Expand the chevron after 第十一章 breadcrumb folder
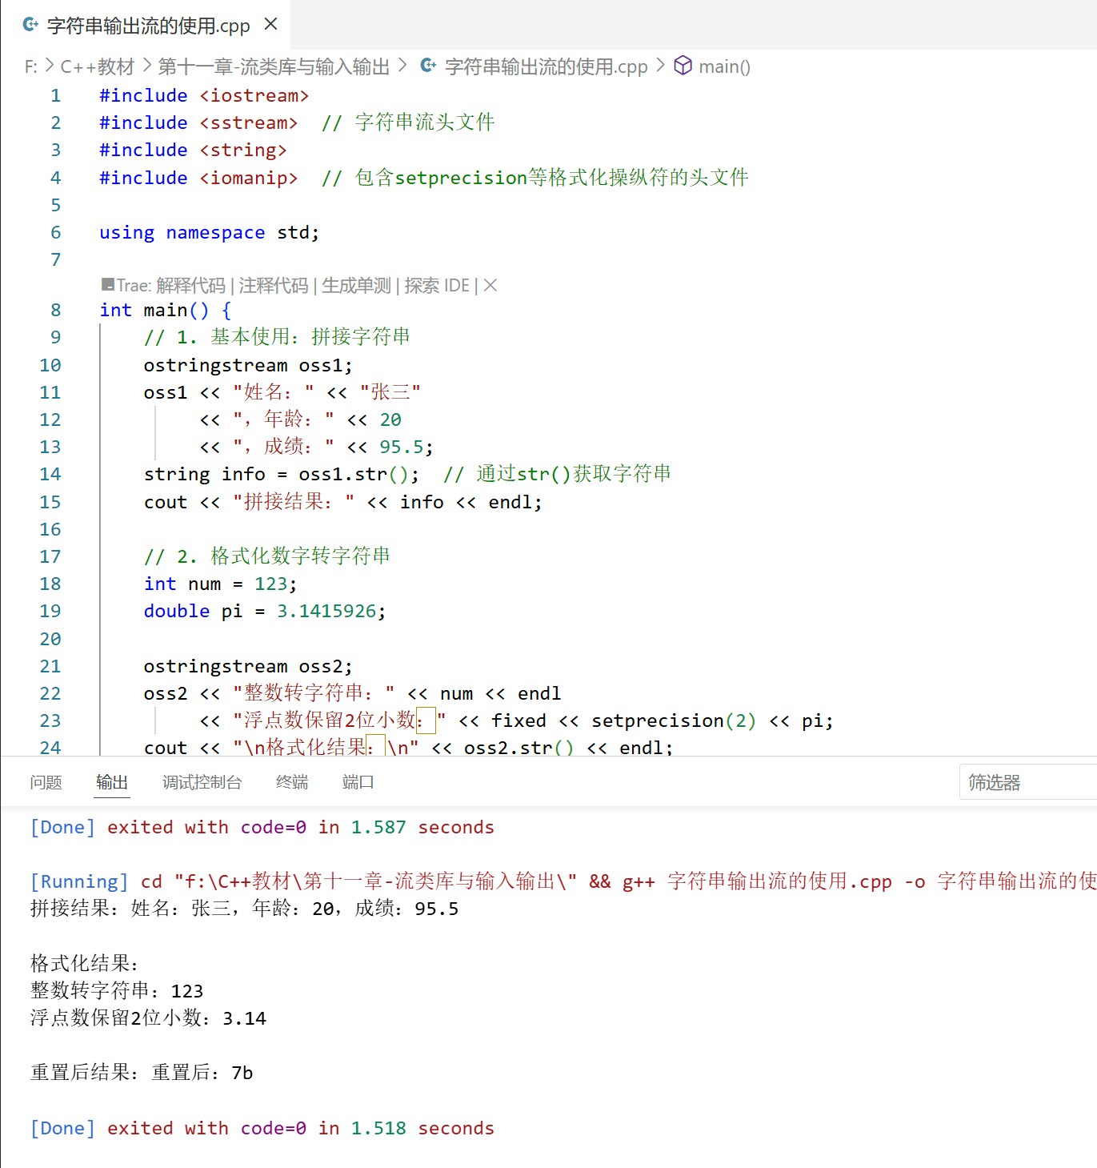This screenshot has height=1168, width=1097. tap(402, 65)
